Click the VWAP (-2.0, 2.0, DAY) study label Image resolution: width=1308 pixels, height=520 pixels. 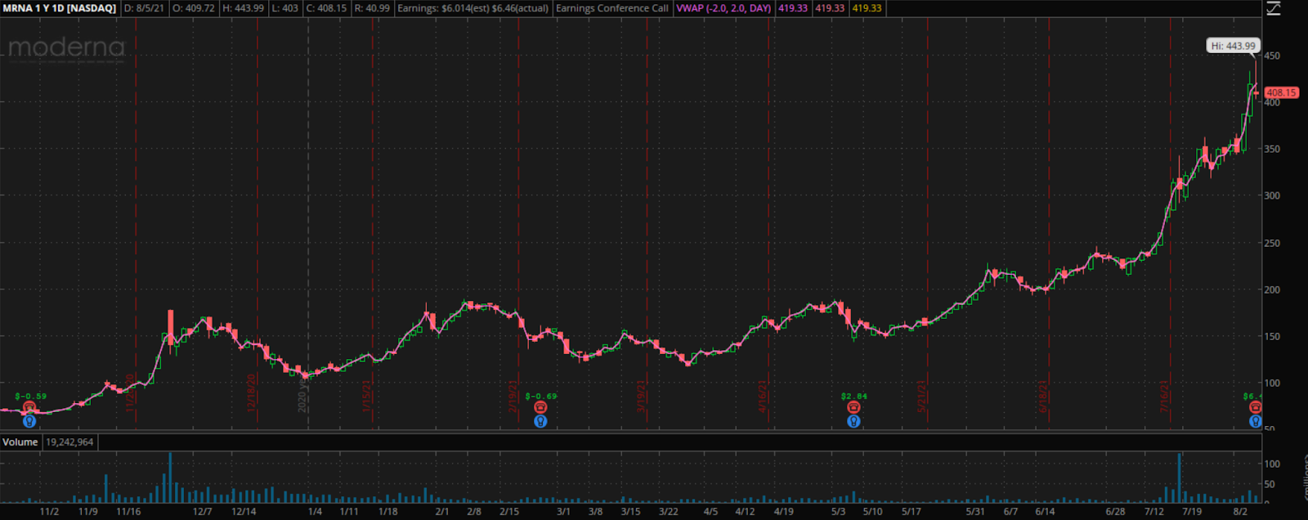coord(723,8)
